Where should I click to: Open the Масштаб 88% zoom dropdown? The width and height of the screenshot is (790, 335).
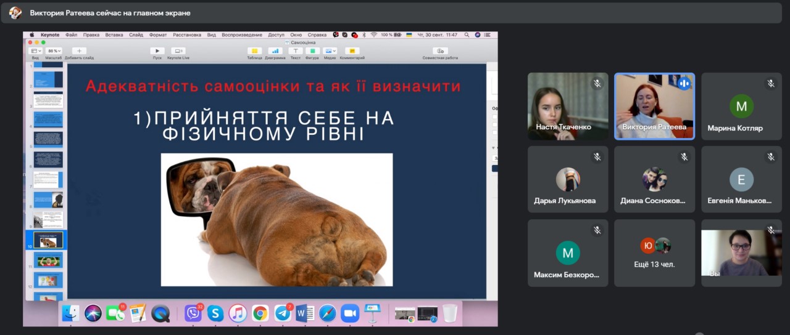tap(54, 51)
